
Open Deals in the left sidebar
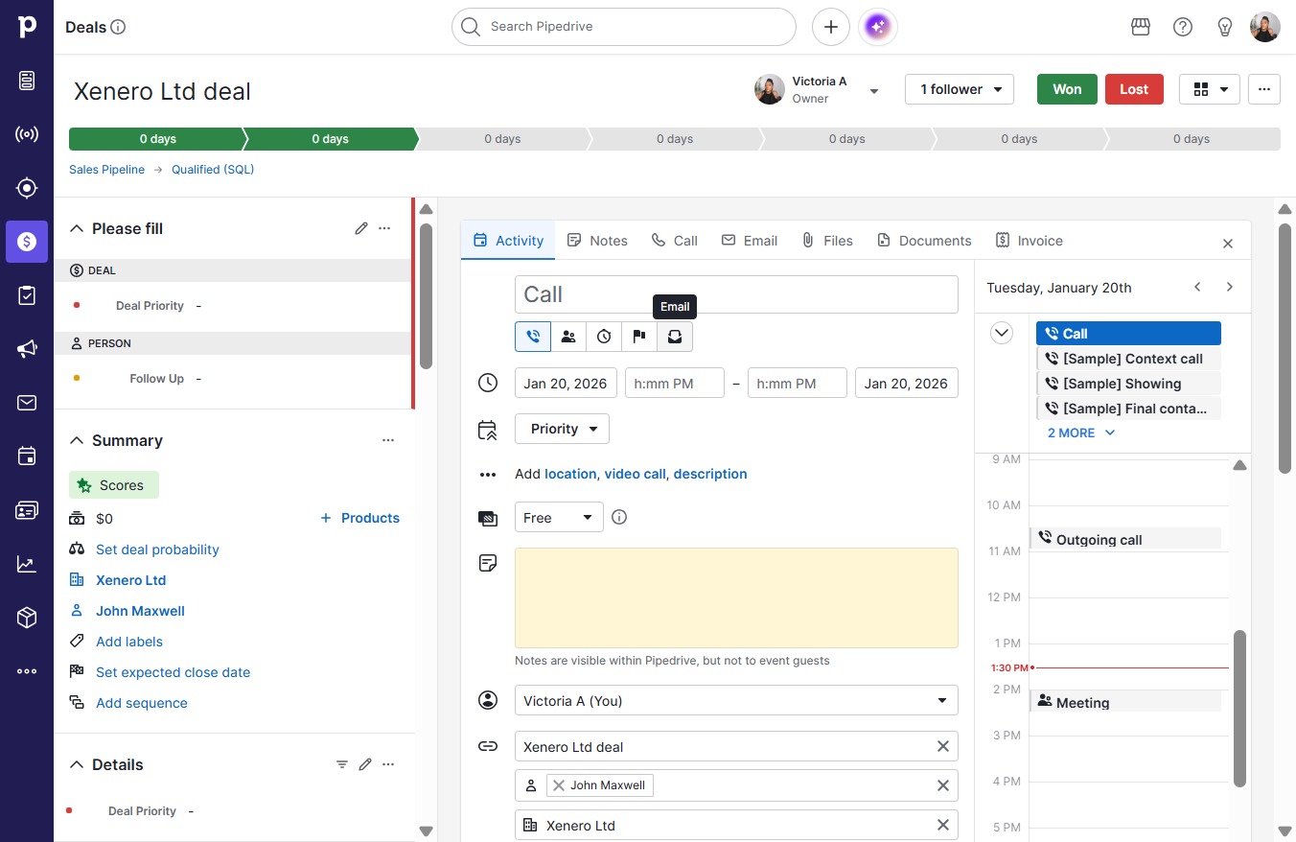coord(27,242)
